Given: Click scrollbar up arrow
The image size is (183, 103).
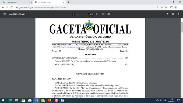Looking at the screenshot, I should (182, 19).
